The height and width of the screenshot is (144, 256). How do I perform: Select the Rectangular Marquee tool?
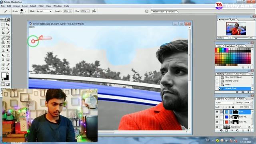(x=3, y=25)
